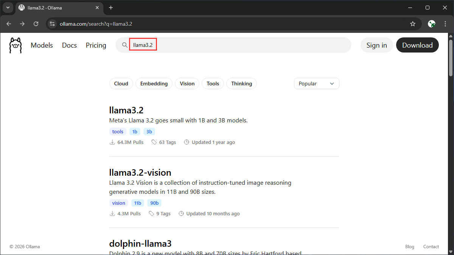Open a new tab with plus

click(x=111, y=8)
